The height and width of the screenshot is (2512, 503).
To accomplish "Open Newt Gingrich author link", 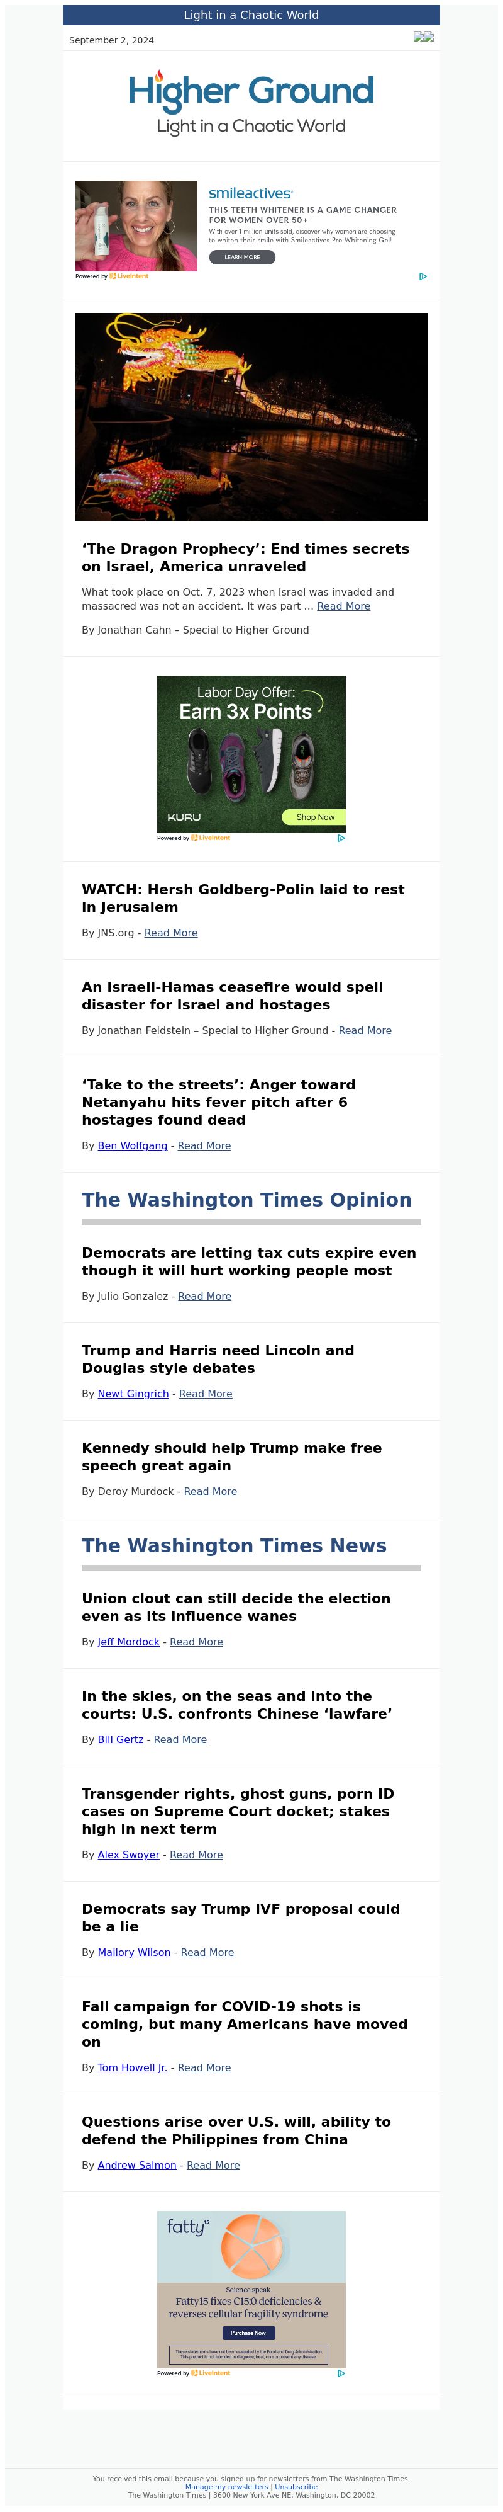I will (133, 1394).
